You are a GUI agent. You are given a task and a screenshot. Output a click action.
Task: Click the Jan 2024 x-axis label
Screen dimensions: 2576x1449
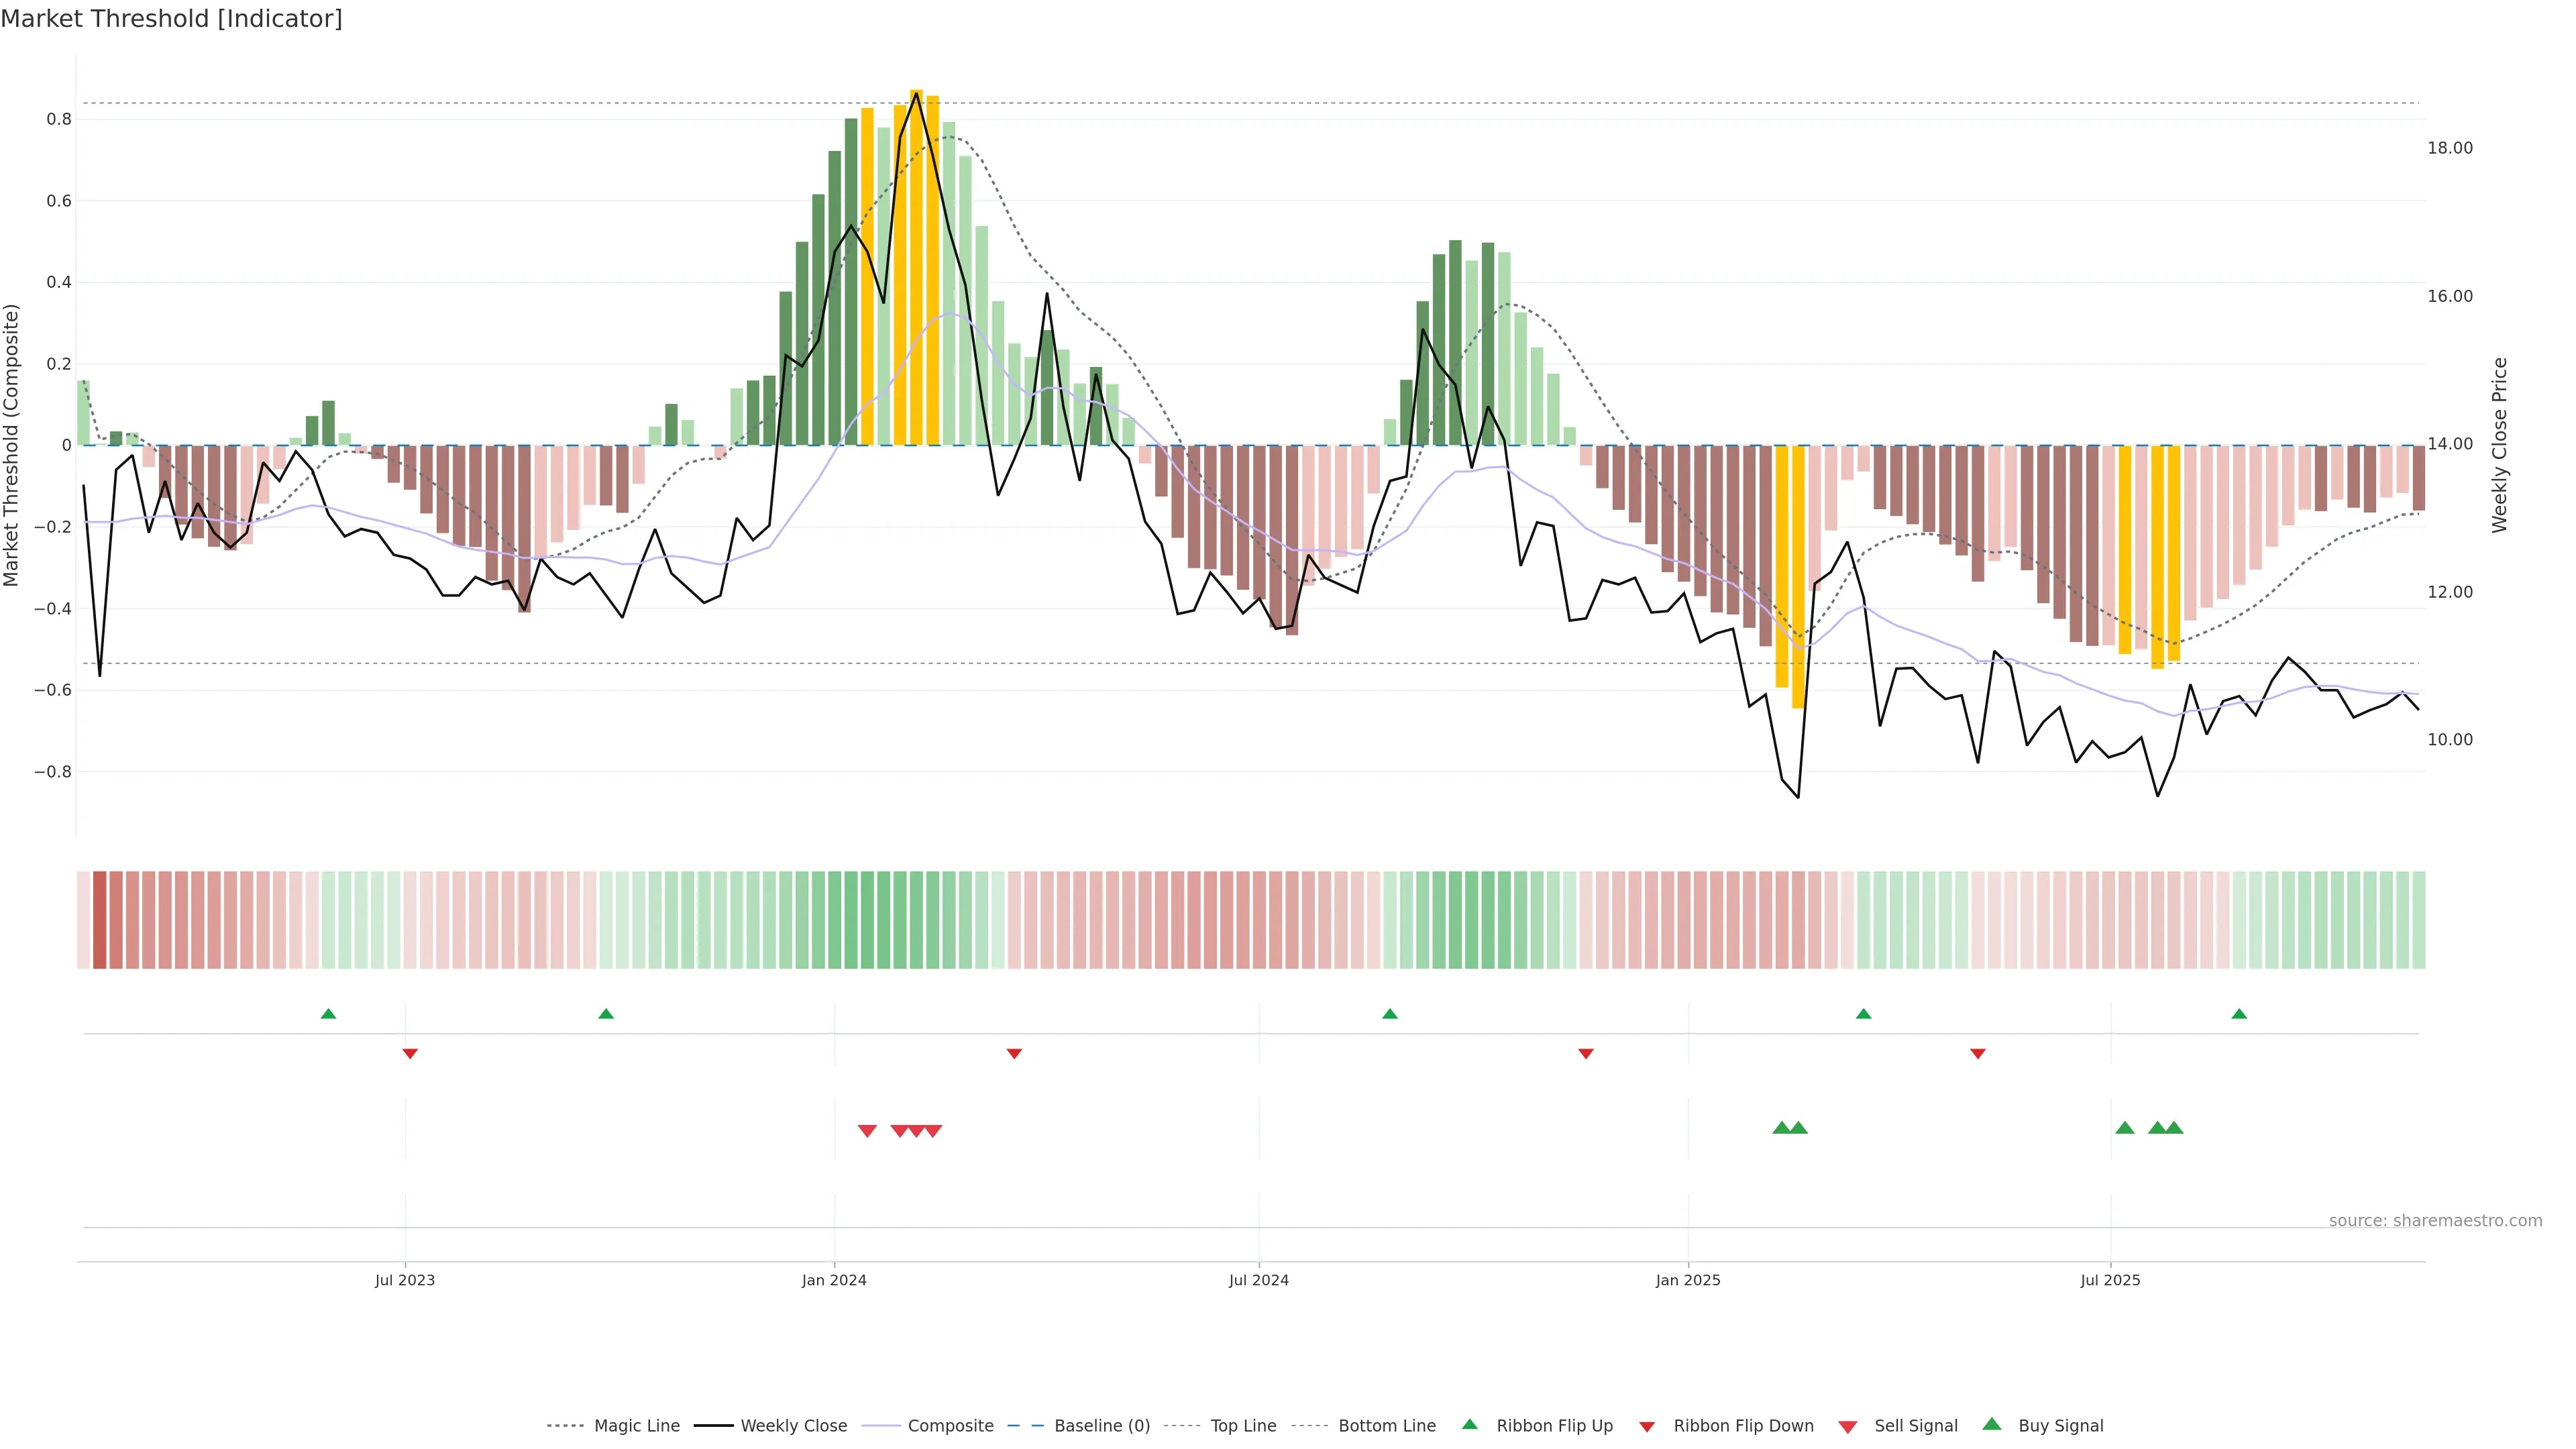pos(834,1280)
